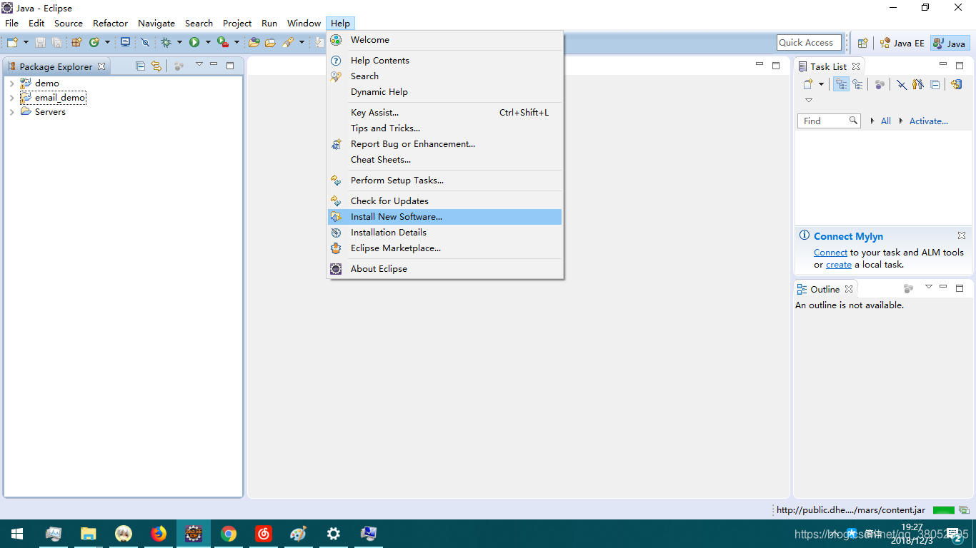Select Key Assist... menu entry
The height and width of the screenshot is (548, 976).
coord(444,113)
